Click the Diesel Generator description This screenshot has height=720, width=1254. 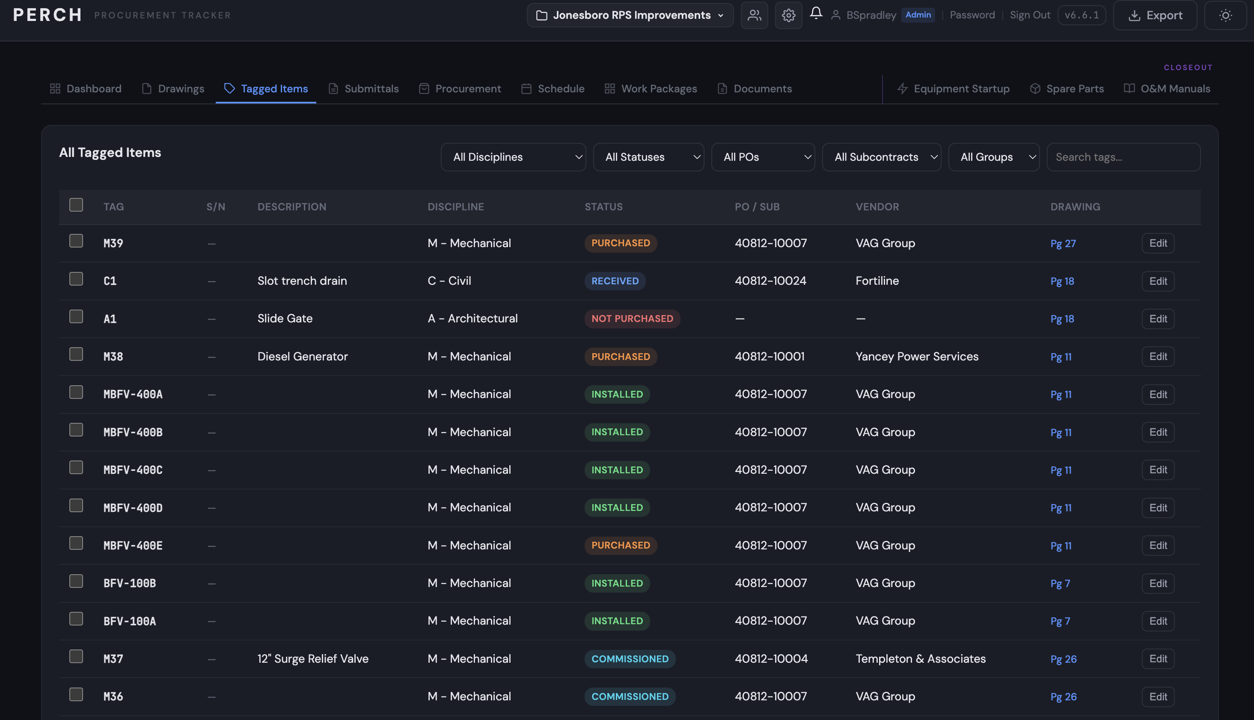point(302,357)
